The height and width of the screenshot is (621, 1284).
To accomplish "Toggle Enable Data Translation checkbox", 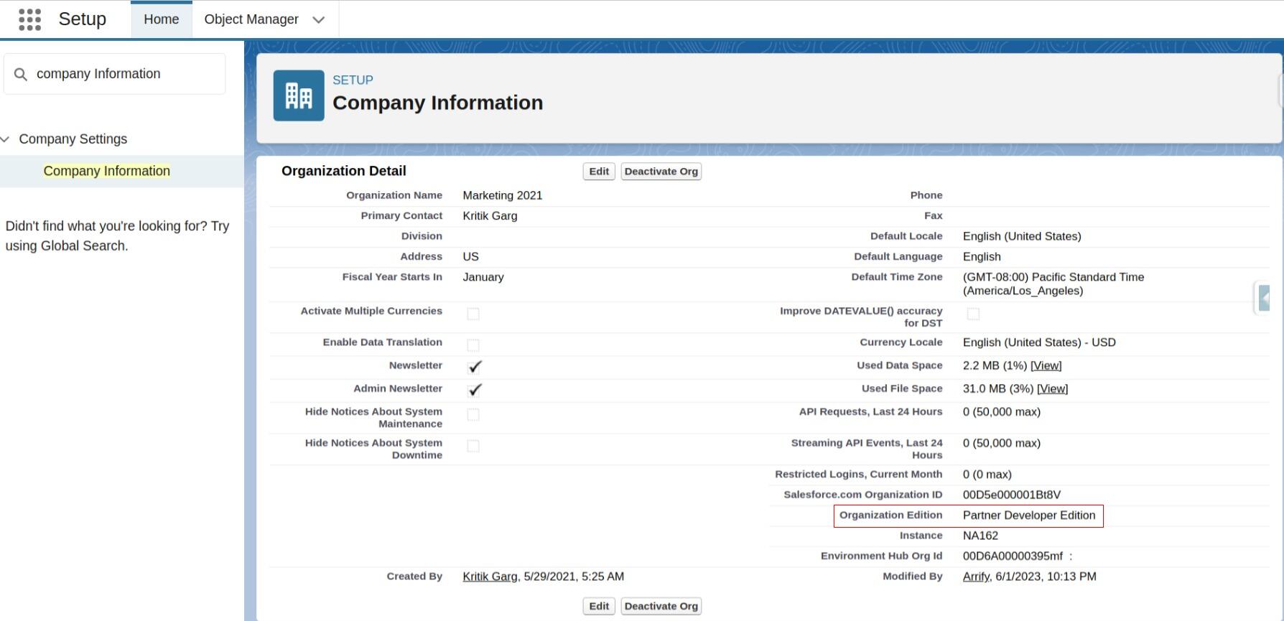I will coord(473,345).
